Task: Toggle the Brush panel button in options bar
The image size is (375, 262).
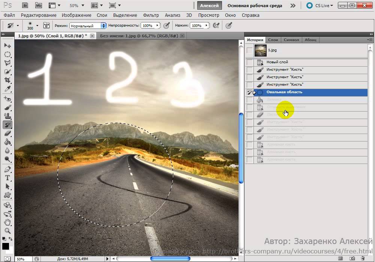Action: tap(46, 25)
